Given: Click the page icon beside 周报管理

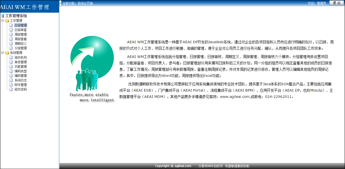Looking at the screenshot, I should (11, 34).
